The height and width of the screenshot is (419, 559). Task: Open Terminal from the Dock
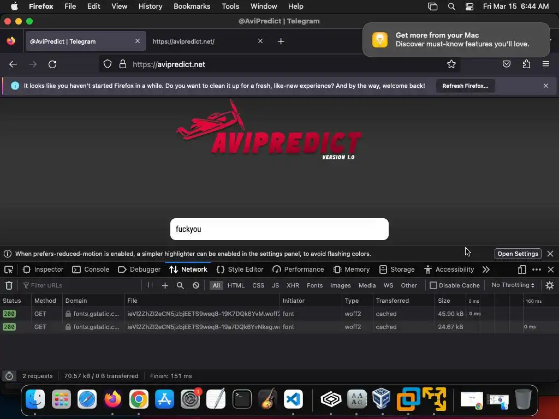coord(242,399)
